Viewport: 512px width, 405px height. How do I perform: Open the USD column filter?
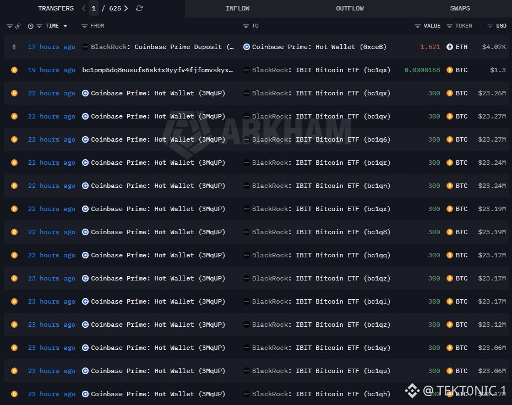tap(490, 26)
